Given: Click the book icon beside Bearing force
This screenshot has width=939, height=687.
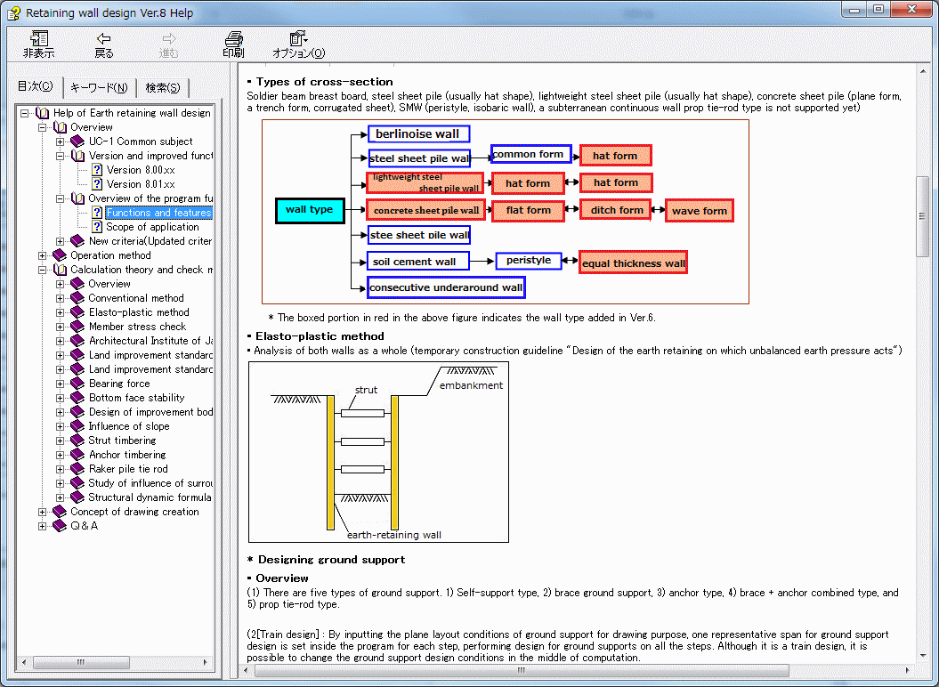Looking at the screenshot, I should click(x=77, y=384).
